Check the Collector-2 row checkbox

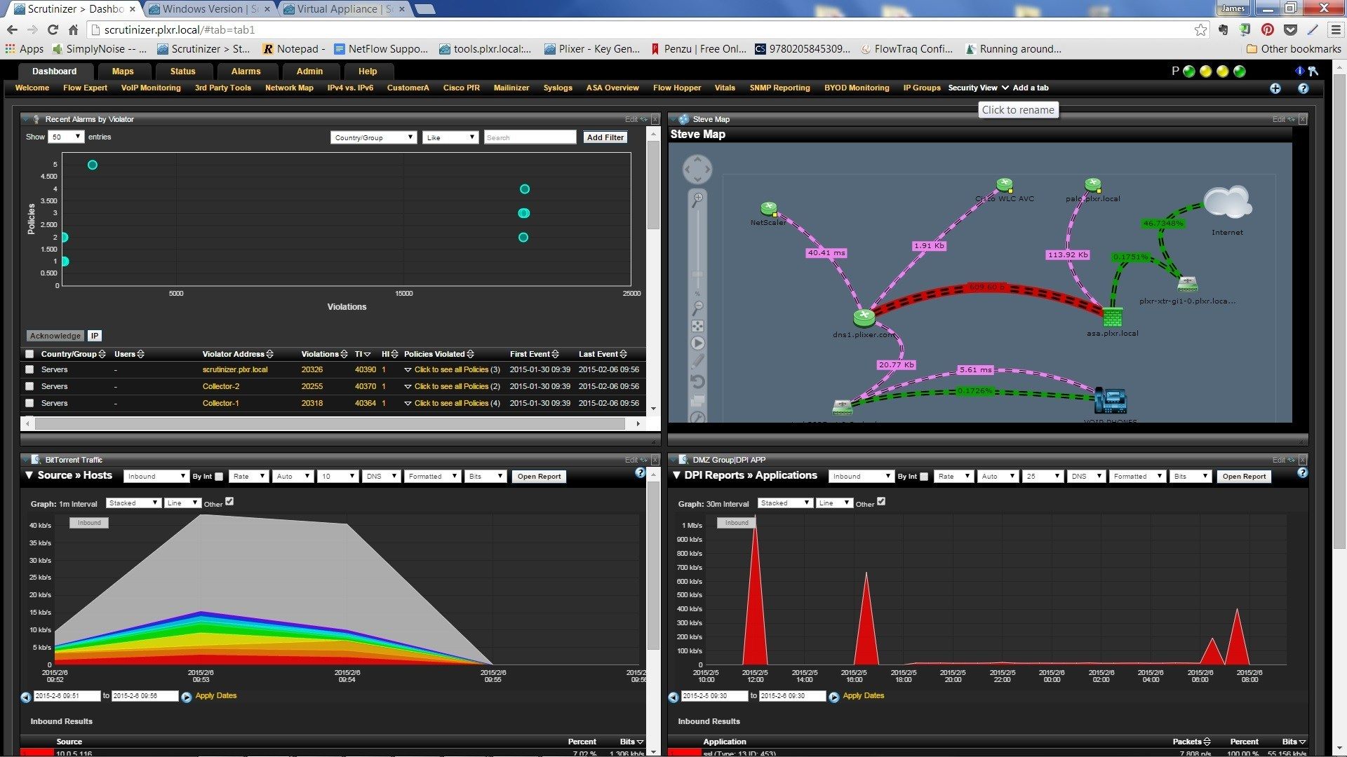click(x=29, y=386)
